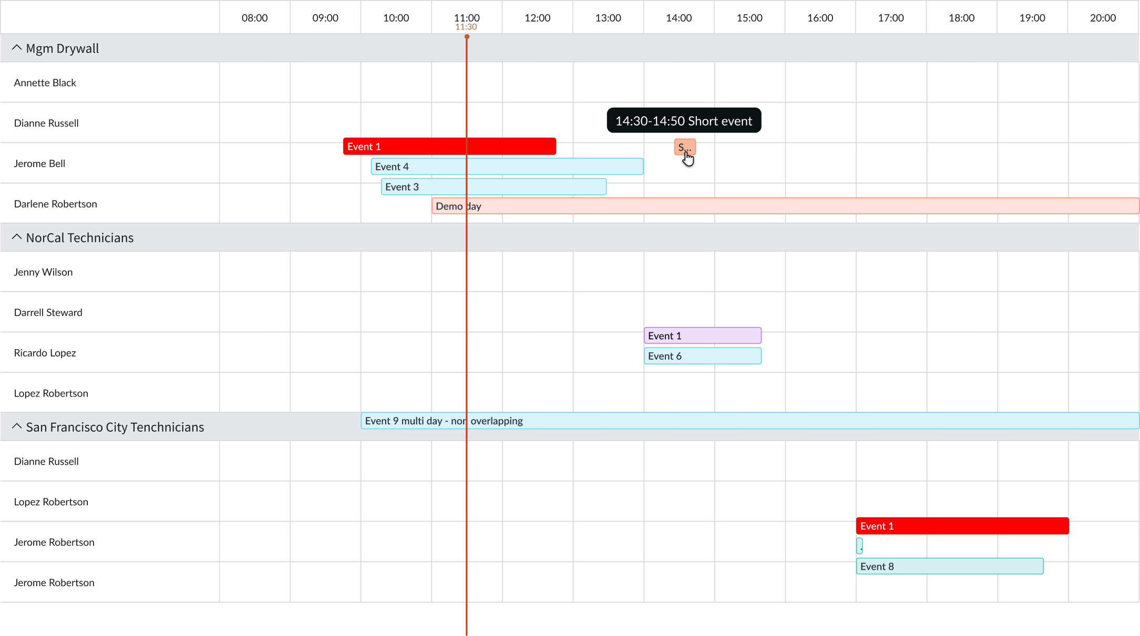Image resolution: width=1140 pixels, height=636 pixels.
Task: Open Event 4 in Jerome Bell's row
Action: coord(506,166)
